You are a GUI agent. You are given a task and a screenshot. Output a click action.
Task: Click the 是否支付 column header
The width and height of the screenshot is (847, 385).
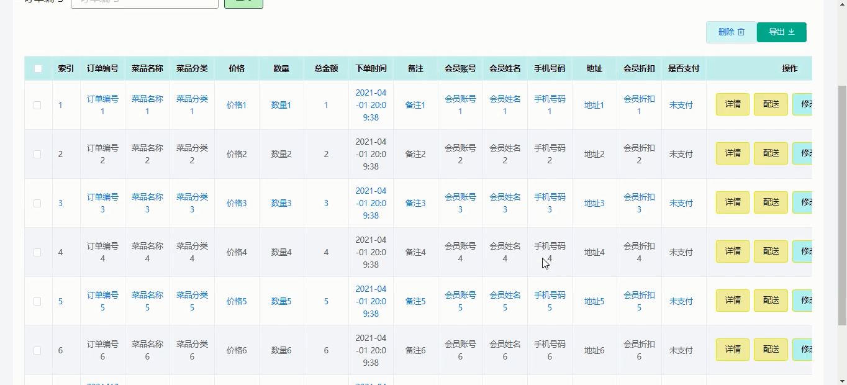coord(684,69)
